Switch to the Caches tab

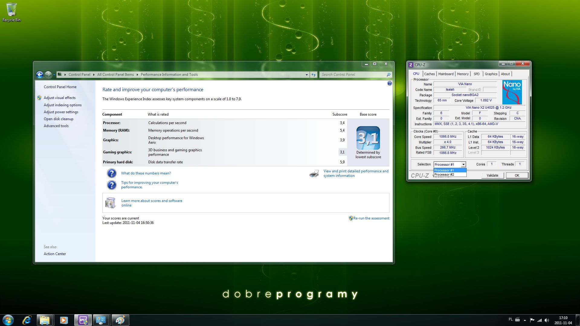coord(429,74)
